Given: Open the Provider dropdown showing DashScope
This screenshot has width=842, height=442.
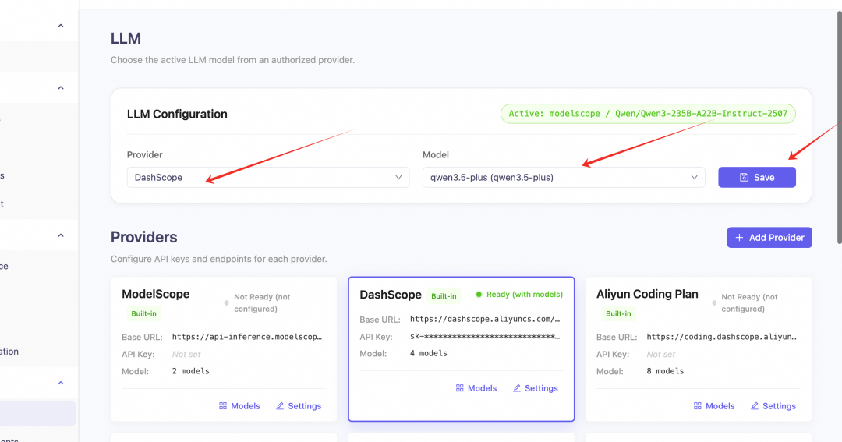Looking at the screenshot, I should [x=268, y=177].
